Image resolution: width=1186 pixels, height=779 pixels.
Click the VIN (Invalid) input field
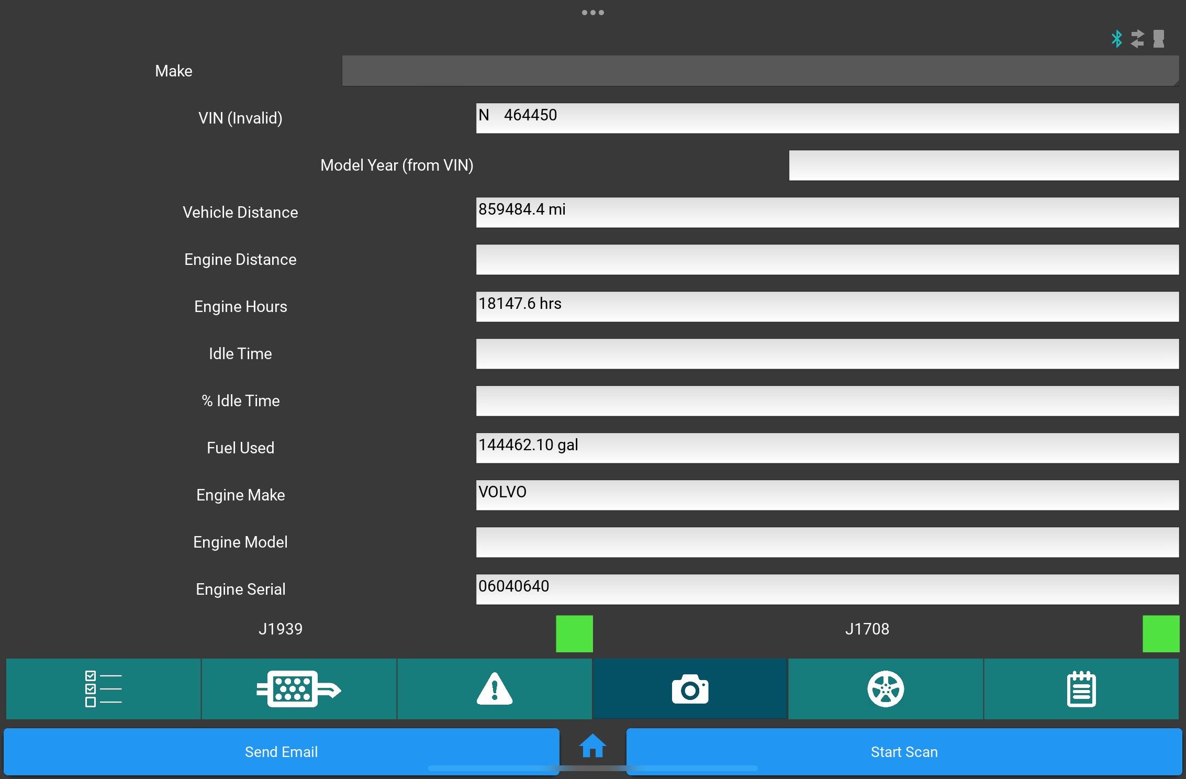826,117
